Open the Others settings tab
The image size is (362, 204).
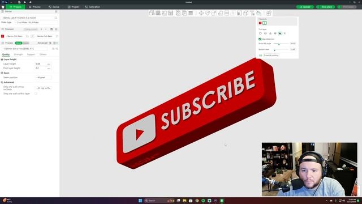43,54
